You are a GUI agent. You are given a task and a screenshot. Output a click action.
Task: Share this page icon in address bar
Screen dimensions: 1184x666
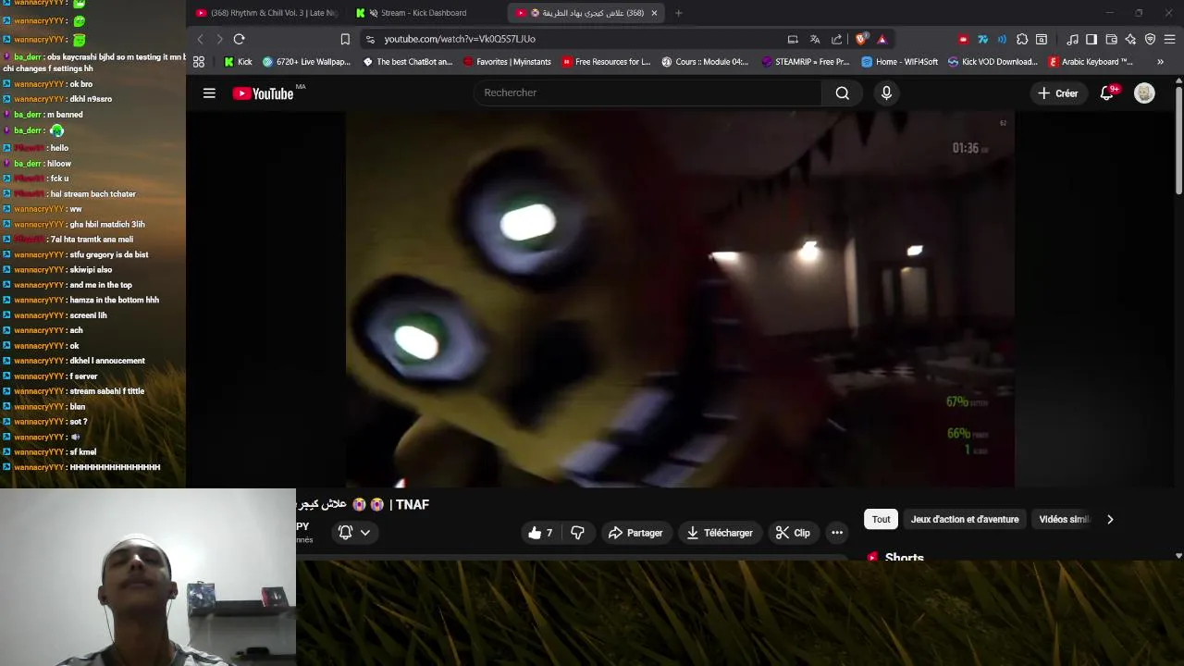click(x=837, y=39)
